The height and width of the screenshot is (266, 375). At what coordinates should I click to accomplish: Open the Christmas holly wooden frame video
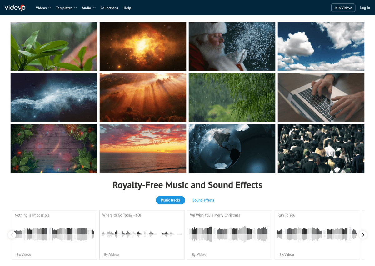pos(54,148)
